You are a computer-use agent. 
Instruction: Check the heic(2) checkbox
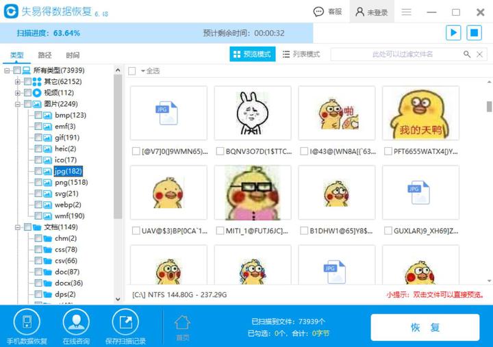pyautogui.click(x=38, y=149)
